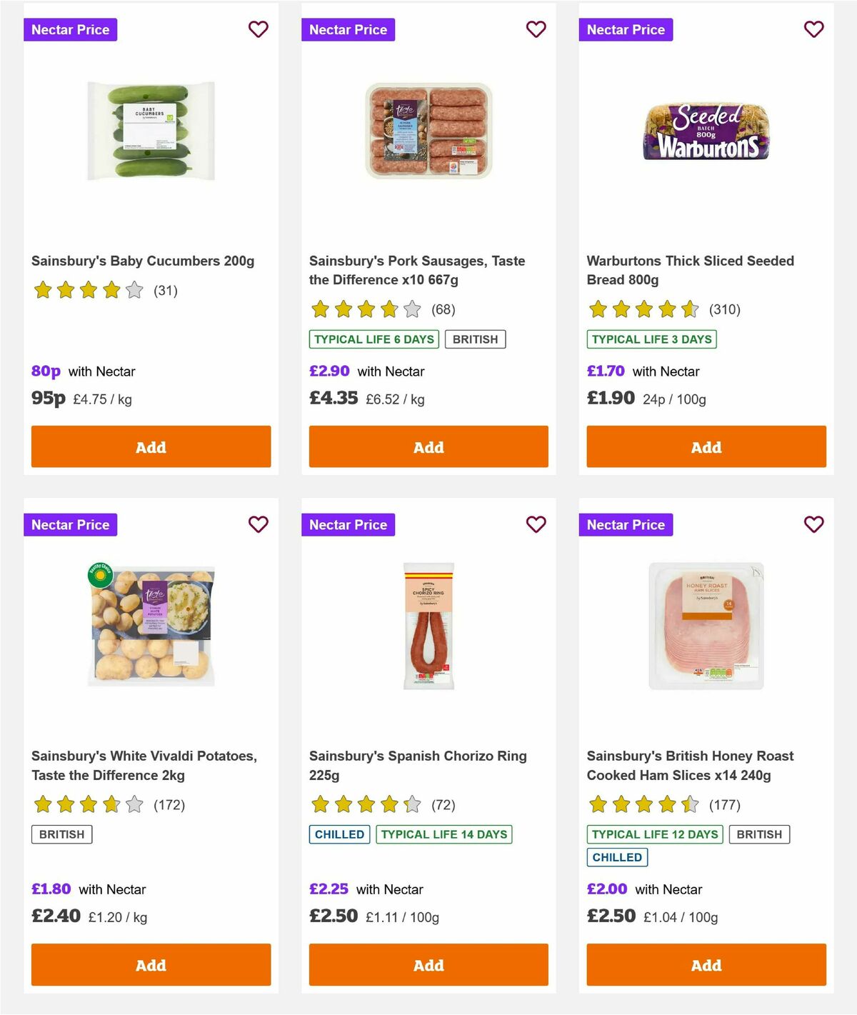857x1015 pixels.
Task: Toggle the favourite heart on Baby Cucumbers
Action: click(258, 29)
